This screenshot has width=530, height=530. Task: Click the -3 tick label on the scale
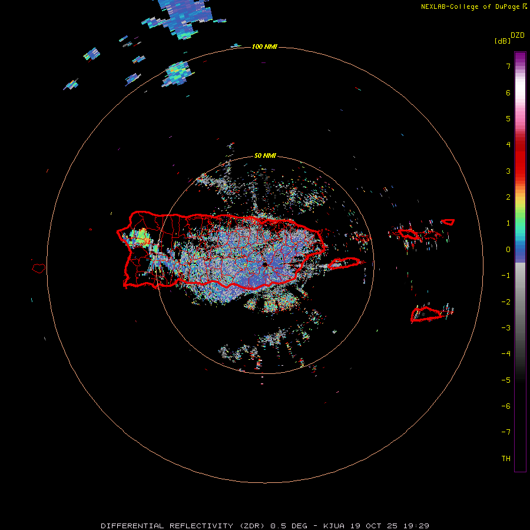506,328
